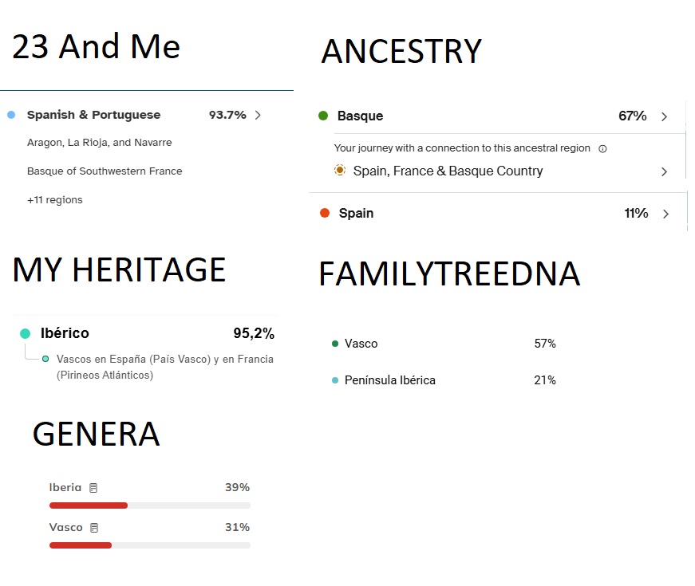
Task: Show the +11 regions list
Action: coord(55,200)
